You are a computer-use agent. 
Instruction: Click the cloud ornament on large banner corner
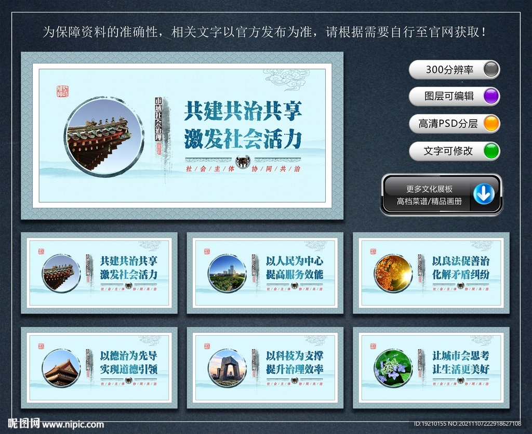coord(286,78)
